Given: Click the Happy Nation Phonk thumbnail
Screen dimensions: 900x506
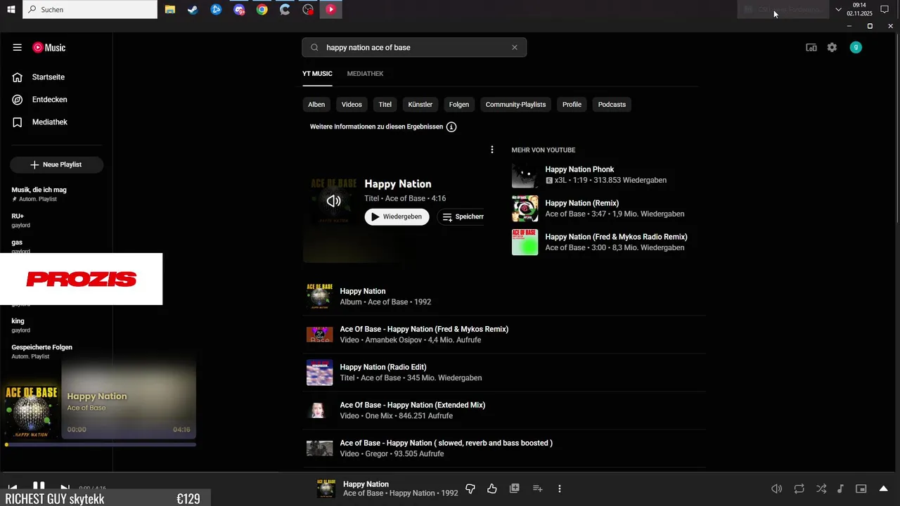Looking at the screenshot, I should pos(525,175).
